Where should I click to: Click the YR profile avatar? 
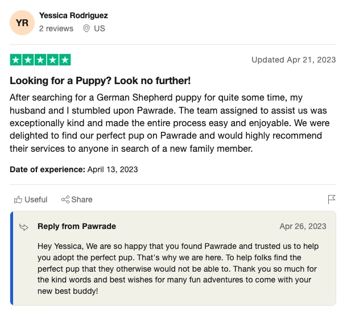click(22, 22)
